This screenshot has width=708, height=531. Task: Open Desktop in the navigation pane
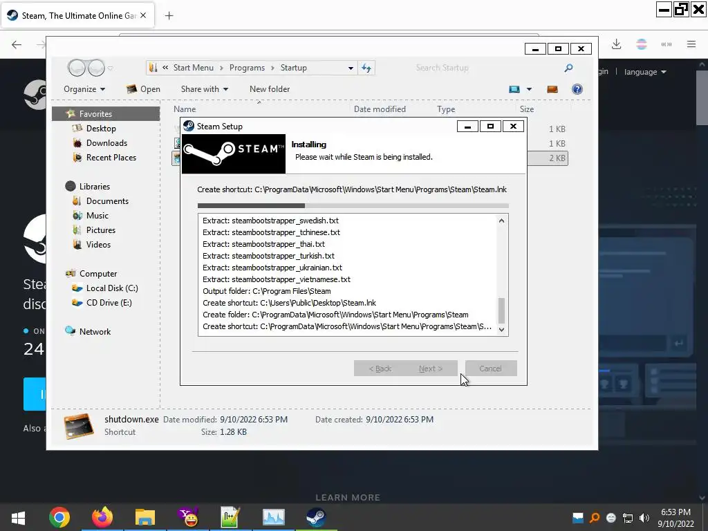coord(101,128)
